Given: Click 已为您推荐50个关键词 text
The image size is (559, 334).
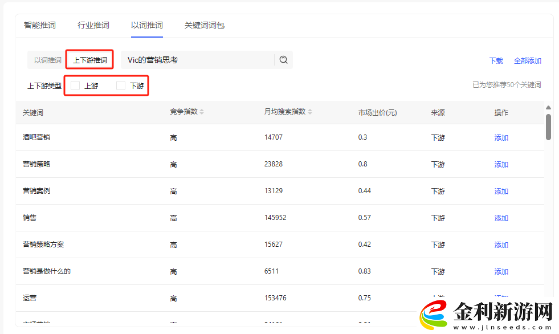Looking at the screenshot, I should pos(507,85).
